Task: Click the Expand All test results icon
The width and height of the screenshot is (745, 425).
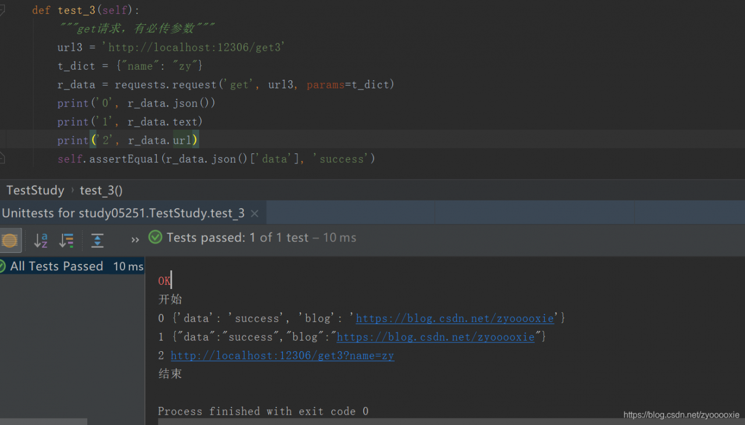Action: click(x=97, y=240)
